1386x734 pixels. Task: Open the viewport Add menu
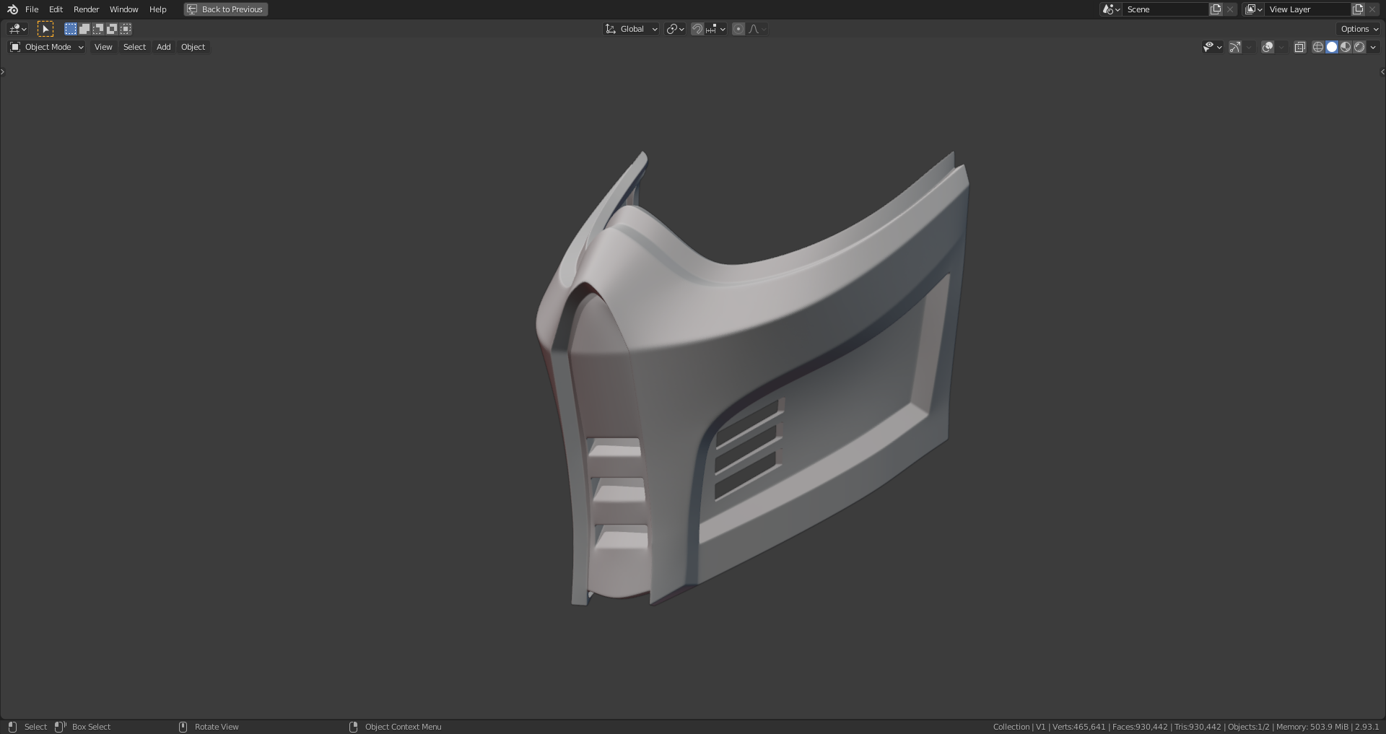click(x=164, y=47)
